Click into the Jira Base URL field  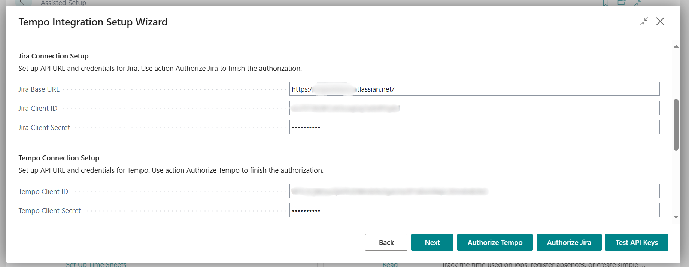(x=474, y=89)
